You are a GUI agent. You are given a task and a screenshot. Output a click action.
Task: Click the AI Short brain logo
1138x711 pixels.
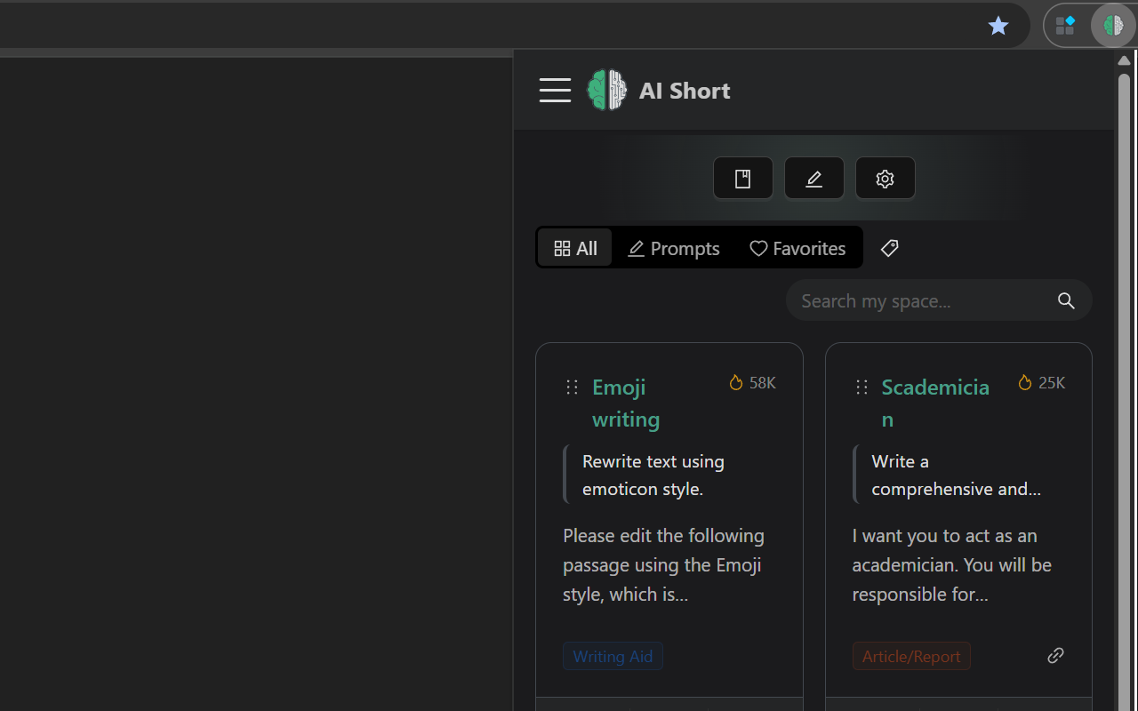[x=606, y=90]
